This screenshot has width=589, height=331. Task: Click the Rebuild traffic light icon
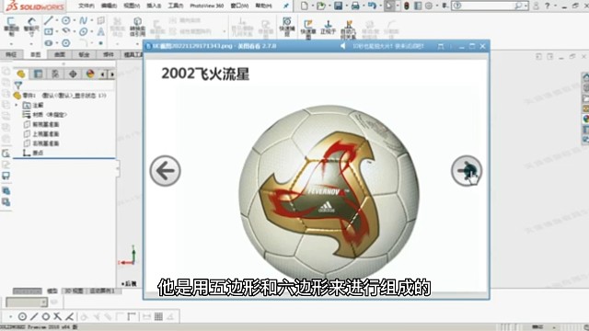[x=407, y=6]
